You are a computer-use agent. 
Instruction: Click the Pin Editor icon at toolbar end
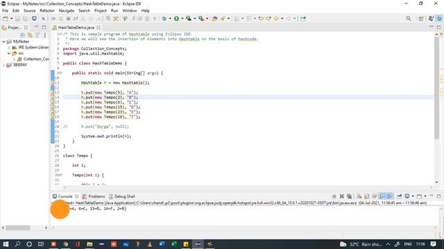(303, 19)
